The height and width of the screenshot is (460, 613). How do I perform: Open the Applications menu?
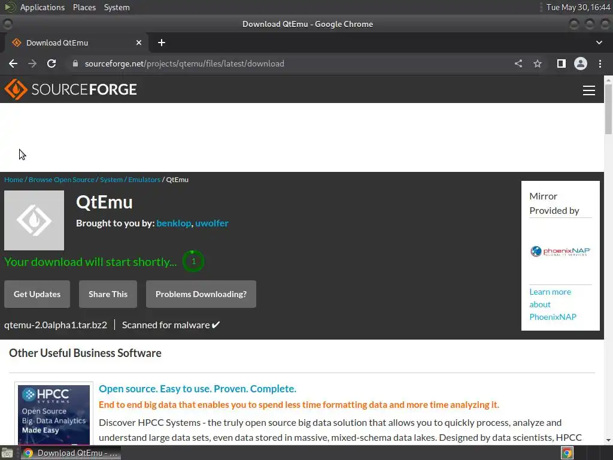point(43,7)
